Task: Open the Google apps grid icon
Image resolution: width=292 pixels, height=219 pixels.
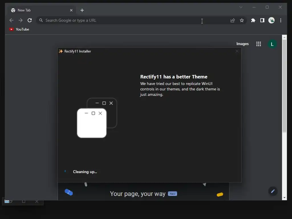Action: 258,44
